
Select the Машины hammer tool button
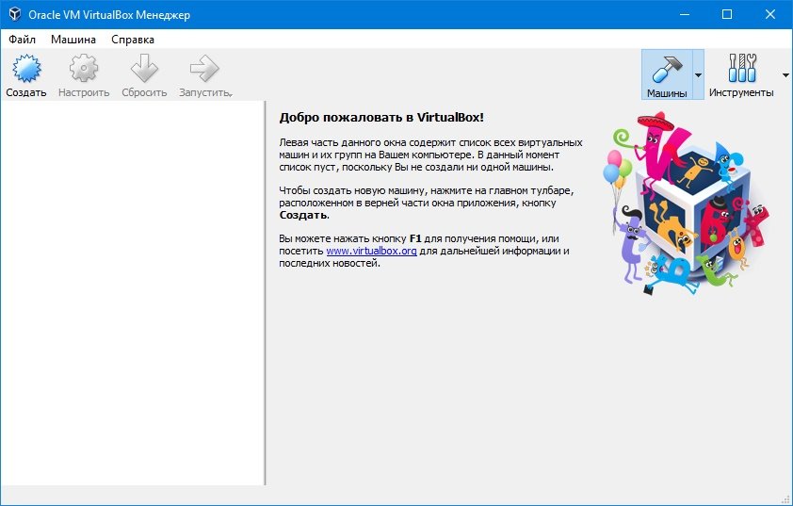tap(667, 74)
